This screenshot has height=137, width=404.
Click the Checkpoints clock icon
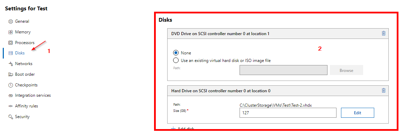[11, 85]
